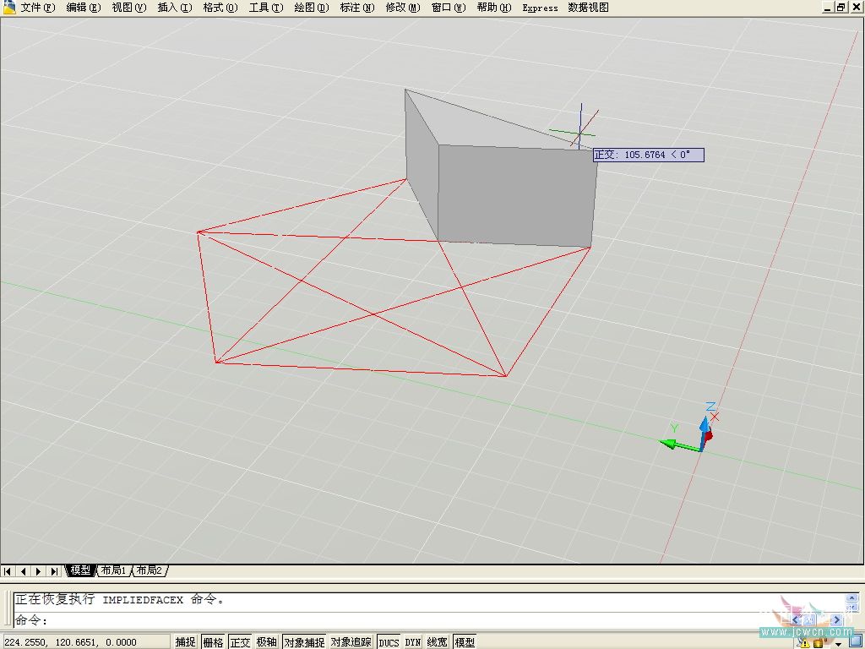Click the last-tab navigation arrow
The height and width of the screenshot is (649, 865).
click(x=53, y=571)
